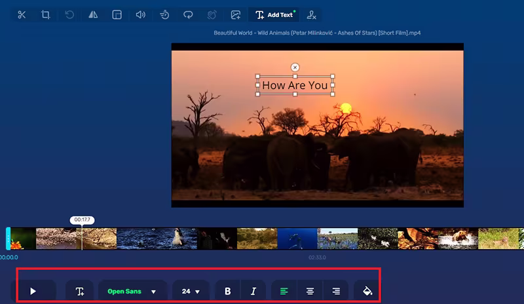The height and width of the screenshot is (304, 524).
Task: Click the video file name title
Action: 317,33
